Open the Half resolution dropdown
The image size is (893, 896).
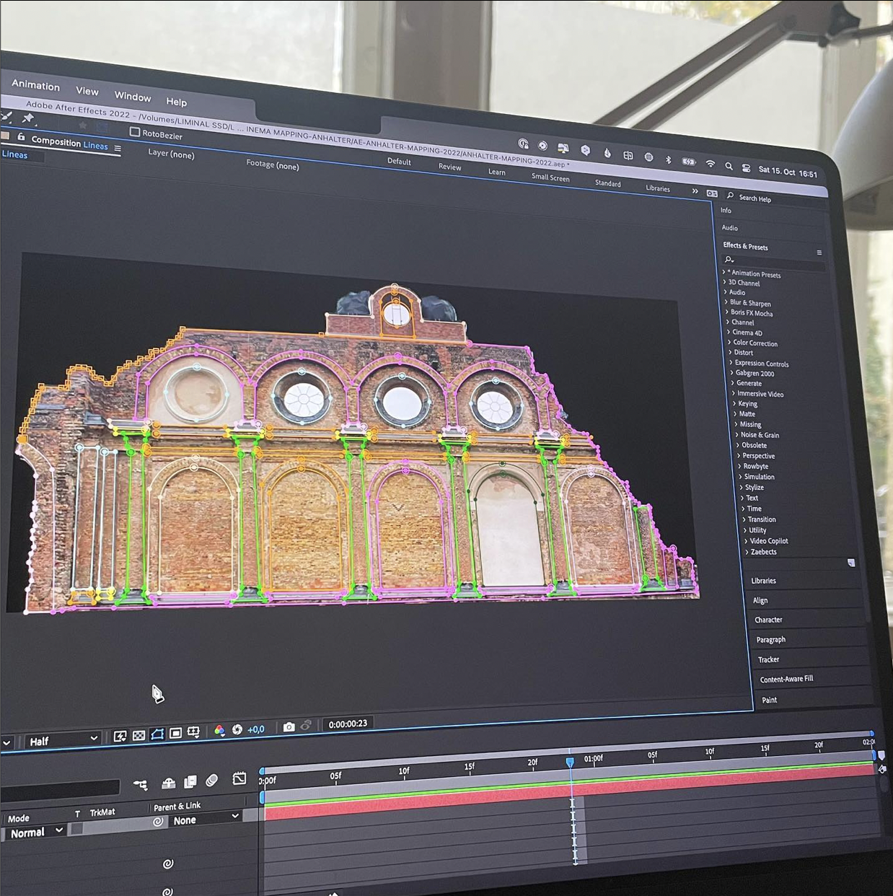63,740
